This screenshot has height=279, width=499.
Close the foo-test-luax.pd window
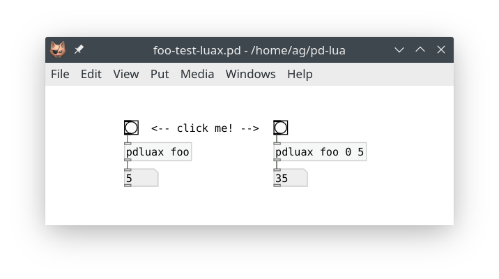pyautogui.click(x=441, y=50)
